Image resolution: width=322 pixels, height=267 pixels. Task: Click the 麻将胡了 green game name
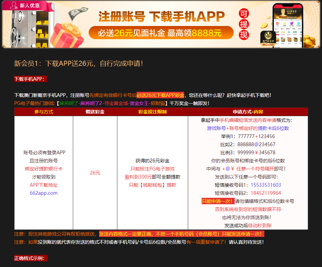pyautogui.click(x=69, y=103)
